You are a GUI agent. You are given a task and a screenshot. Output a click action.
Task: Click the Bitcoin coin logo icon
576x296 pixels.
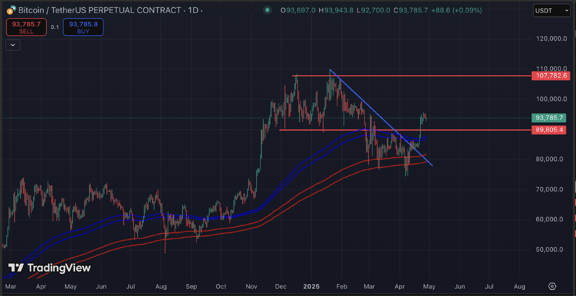[10, 11]
